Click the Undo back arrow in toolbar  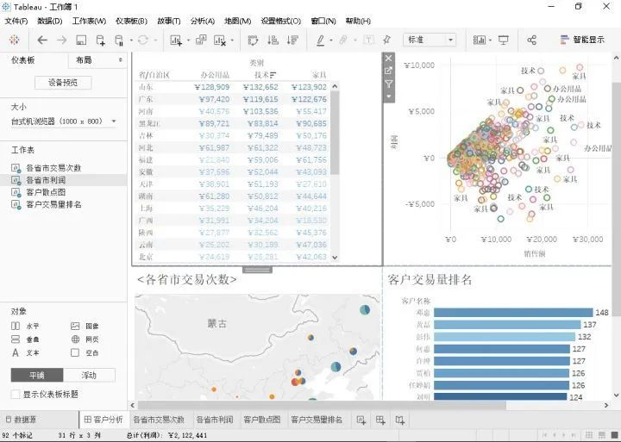[x=42, y=40]
